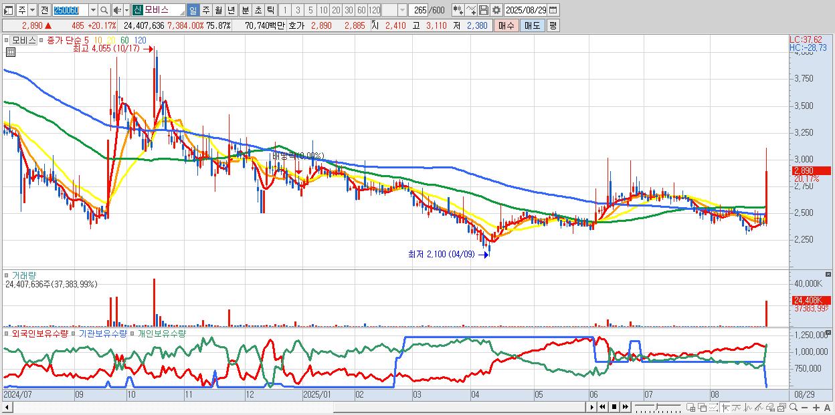
Task: Click the zoom slider handle in bottom toolbar
Action: (657, 407)
